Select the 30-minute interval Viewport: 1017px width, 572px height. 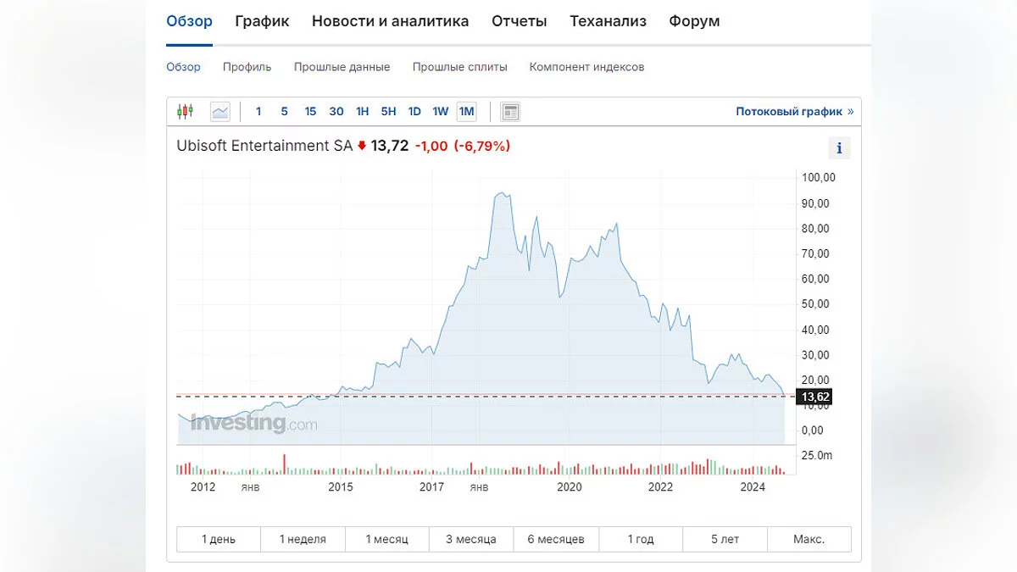(x=336, y=111)
